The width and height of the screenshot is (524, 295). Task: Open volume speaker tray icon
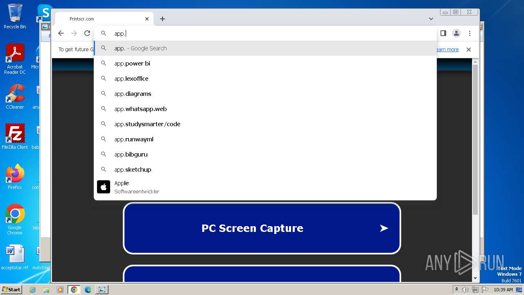(466, 290)
